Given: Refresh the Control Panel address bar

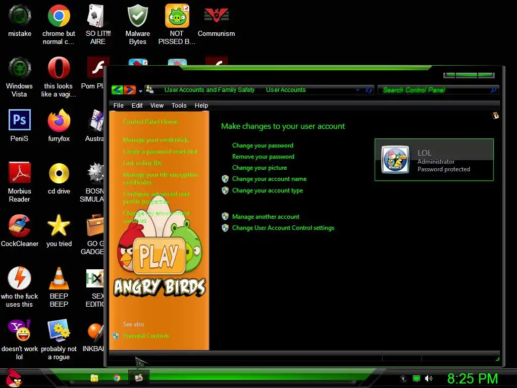Looking at the screenshot, I should pos(369,90).
